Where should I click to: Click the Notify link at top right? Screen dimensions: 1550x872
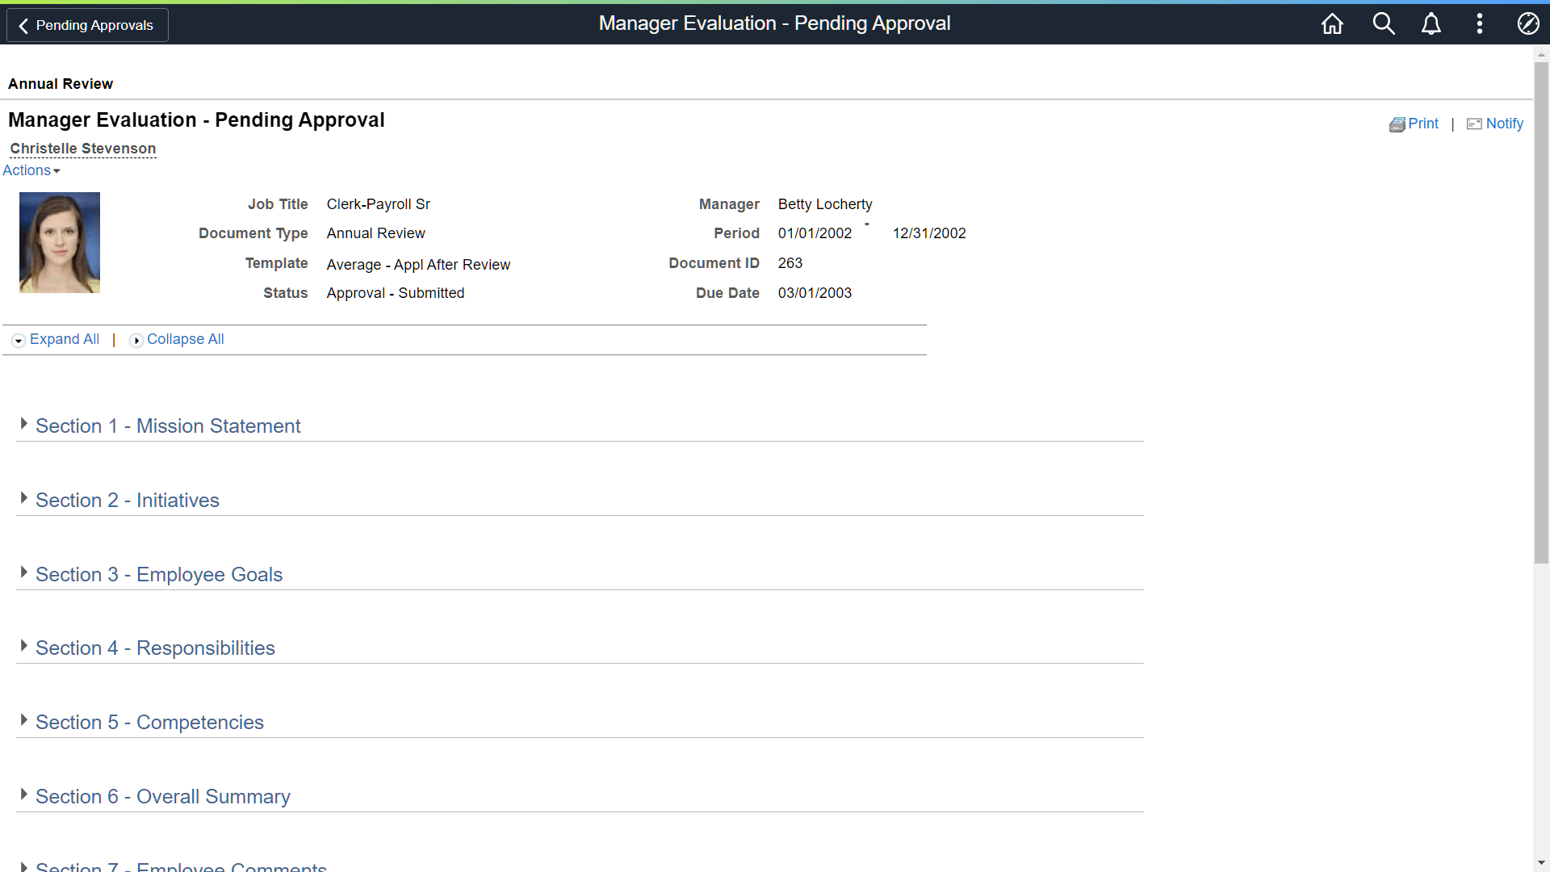(x=1504, y=124)
